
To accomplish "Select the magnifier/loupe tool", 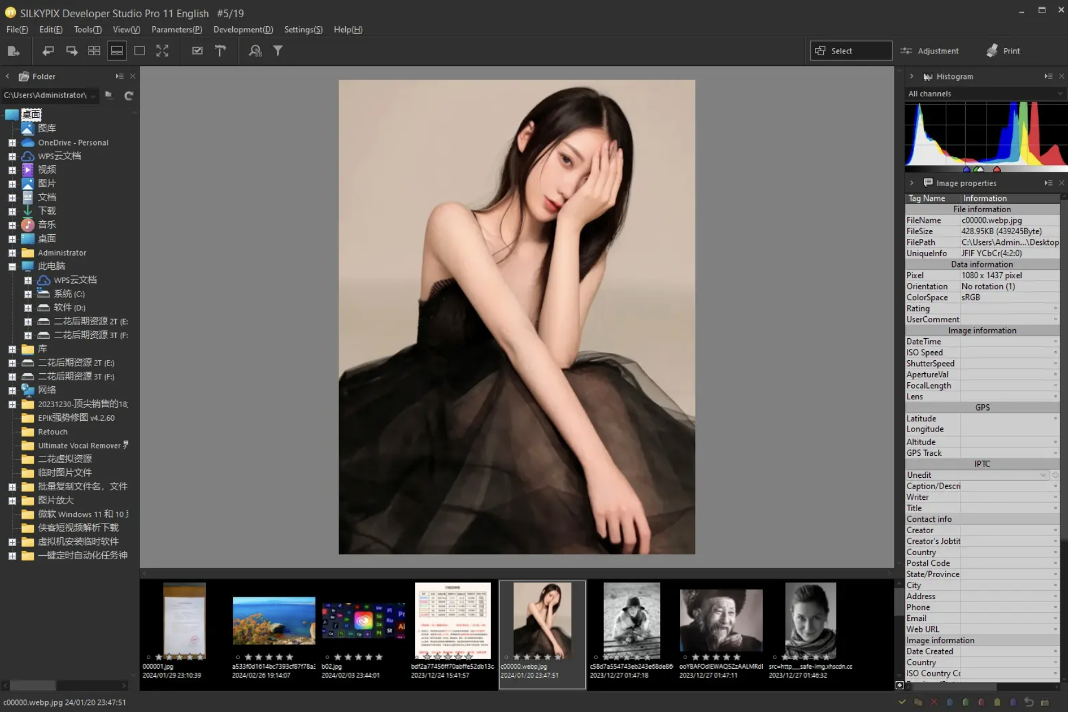I will (x=255, y=51).
